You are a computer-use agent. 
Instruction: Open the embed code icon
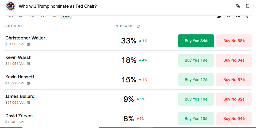click(228, 16)
